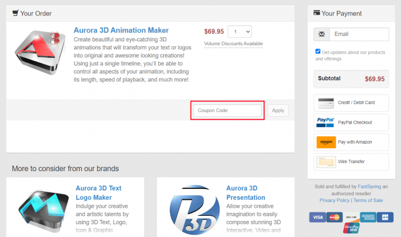Viewport: 401px width, 237px height.
Task: Click the American Express badge
Action: pos(368,218)
